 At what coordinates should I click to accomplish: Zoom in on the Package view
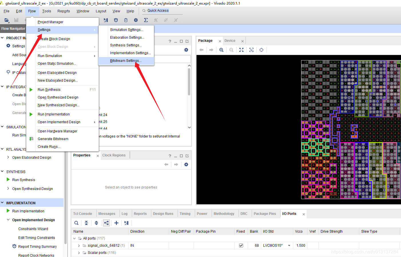(221, 50)
